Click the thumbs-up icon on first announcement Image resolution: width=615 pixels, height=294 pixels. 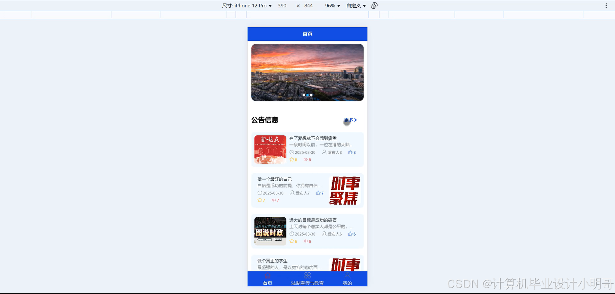[x=350, y=152]
